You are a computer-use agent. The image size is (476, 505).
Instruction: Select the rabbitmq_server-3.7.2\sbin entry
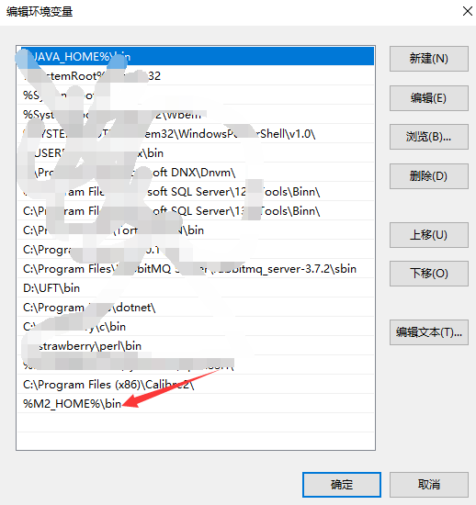pyautogui.click(x=196, y=269)
